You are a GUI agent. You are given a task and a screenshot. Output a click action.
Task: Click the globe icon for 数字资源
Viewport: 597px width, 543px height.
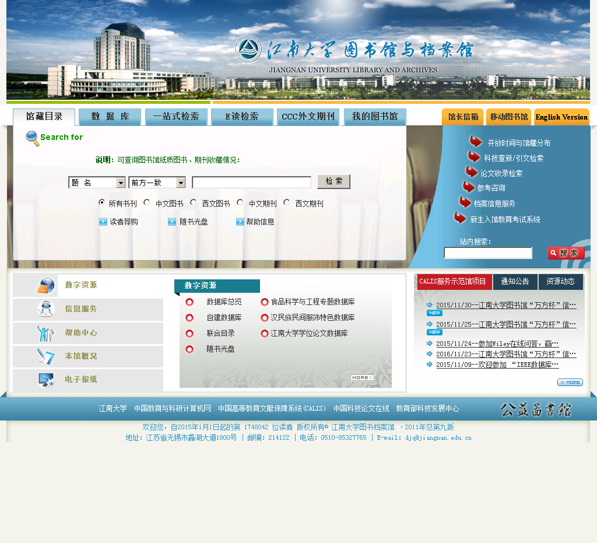pos(45,286)
